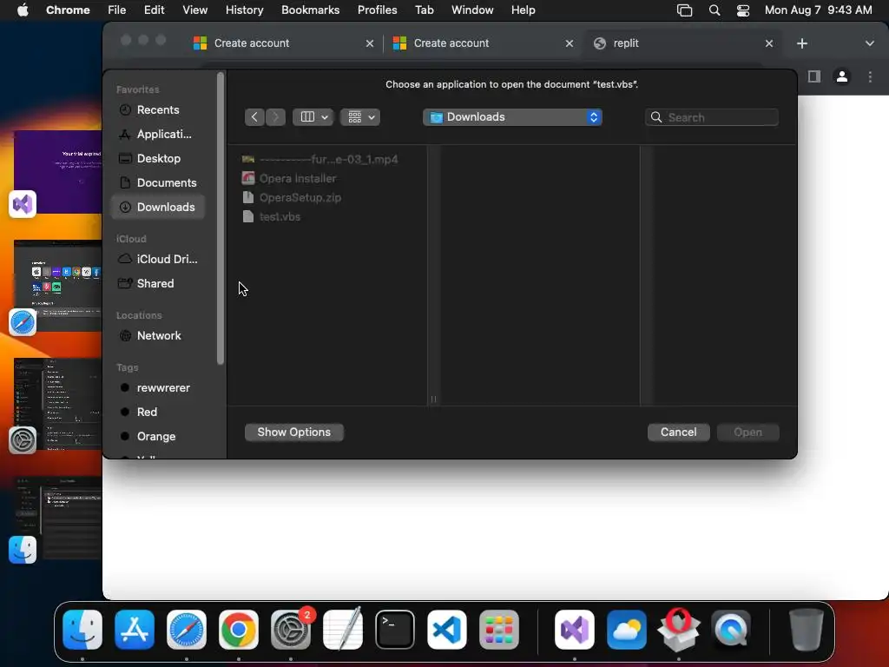Select Applications in the sidebar

[x=158, y=135]
